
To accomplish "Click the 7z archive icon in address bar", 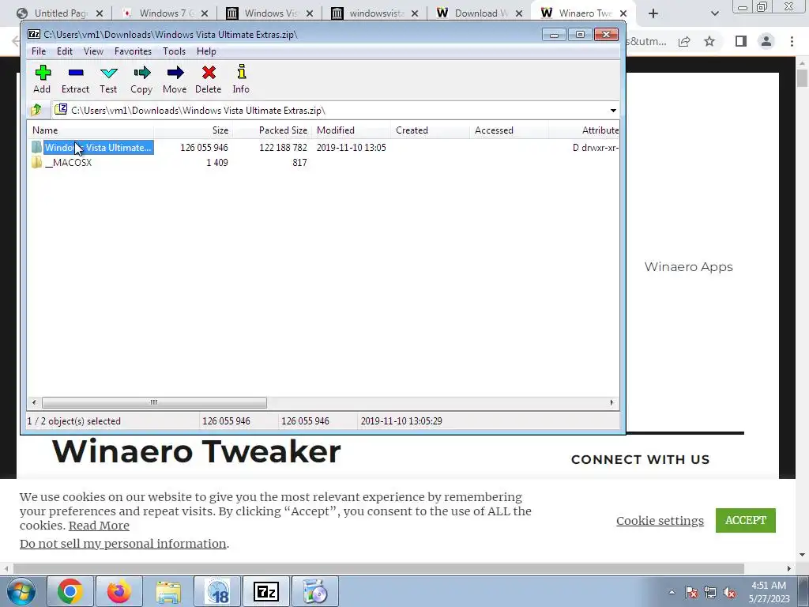I will (61, 109).
